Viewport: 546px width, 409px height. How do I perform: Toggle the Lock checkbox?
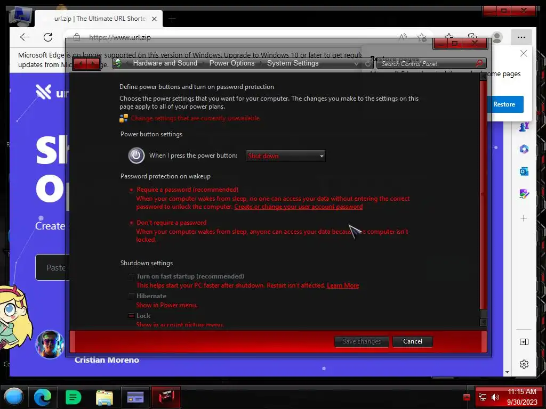[x=131, y=316]
